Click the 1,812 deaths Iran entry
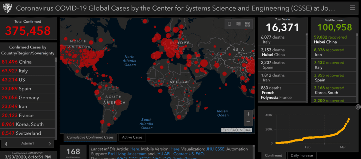Screen dimensions: 361x159 tap(282, 78)
